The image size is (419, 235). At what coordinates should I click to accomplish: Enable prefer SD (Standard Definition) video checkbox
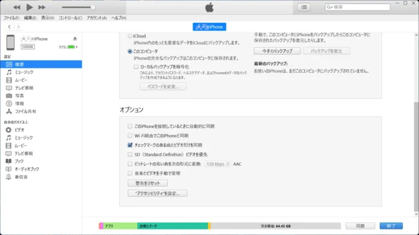point(130,154)
